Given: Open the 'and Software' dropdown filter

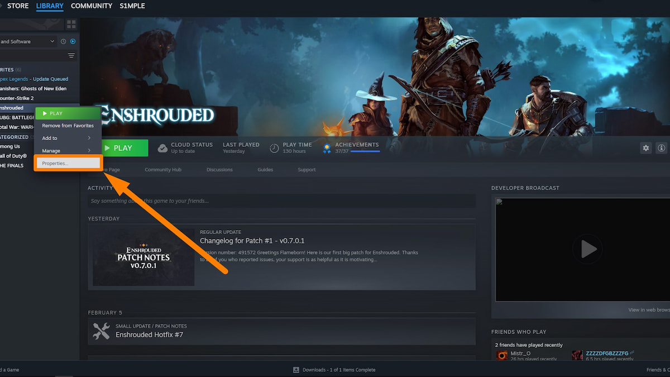Looking at the screenshot, I should (x=28, y=41).
